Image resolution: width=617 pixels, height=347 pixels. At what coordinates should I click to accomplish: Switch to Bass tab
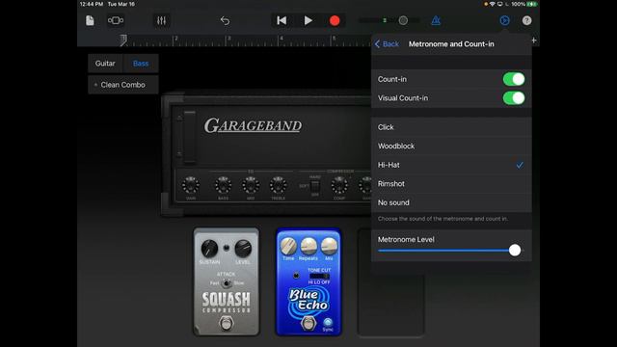pyautogui.click(x=141, y=64)
